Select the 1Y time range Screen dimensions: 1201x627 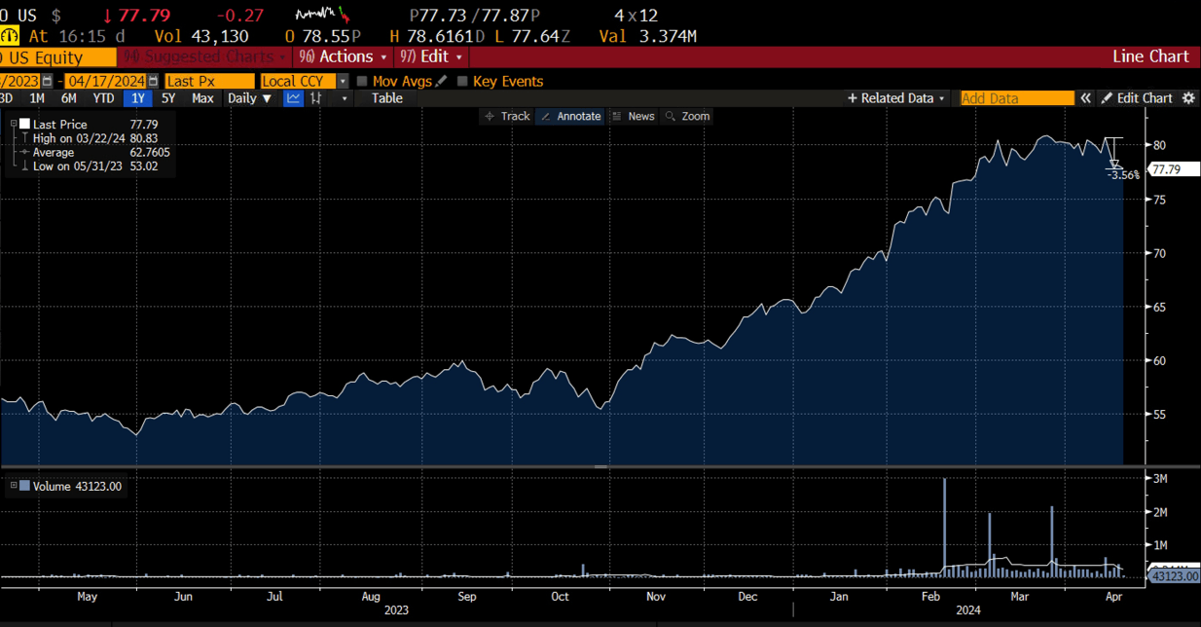click(x=138, y=98)
